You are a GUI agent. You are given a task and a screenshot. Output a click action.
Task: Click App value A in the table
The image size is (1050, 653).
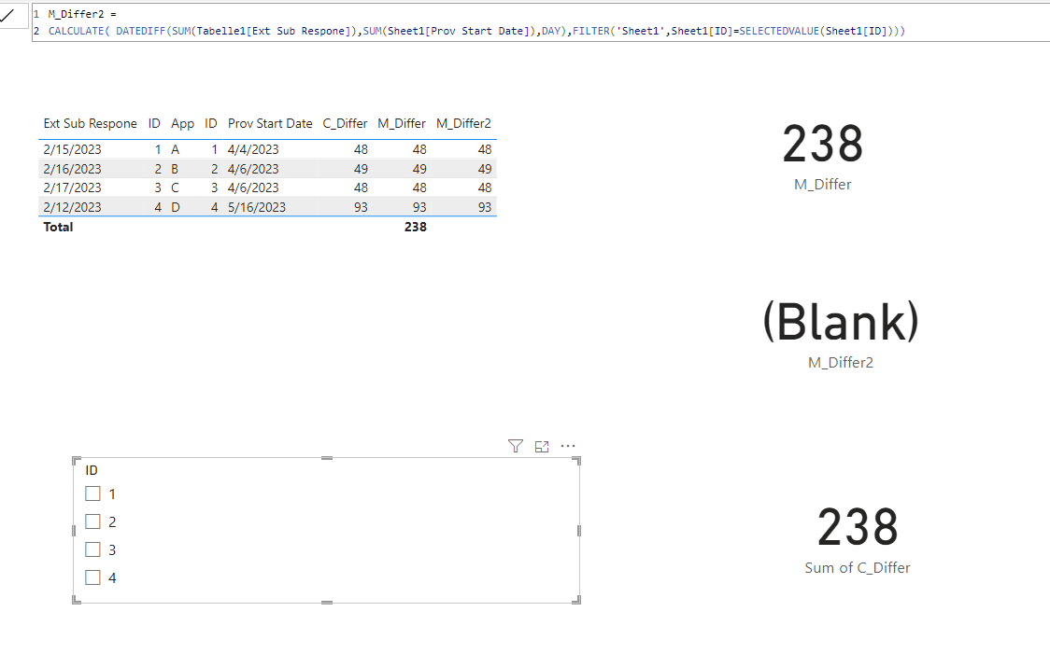pos(175,149)
